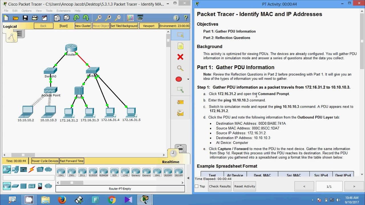Image resolution: width=365 pixels, height=205 pixels.
Task: Open the File menu
Action: (6, 11)
